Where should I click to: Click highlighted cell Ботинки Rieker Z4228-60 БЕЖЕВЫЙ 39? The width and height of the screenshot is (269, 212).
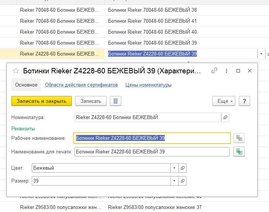pyautogui.click(x=152, y=54)
